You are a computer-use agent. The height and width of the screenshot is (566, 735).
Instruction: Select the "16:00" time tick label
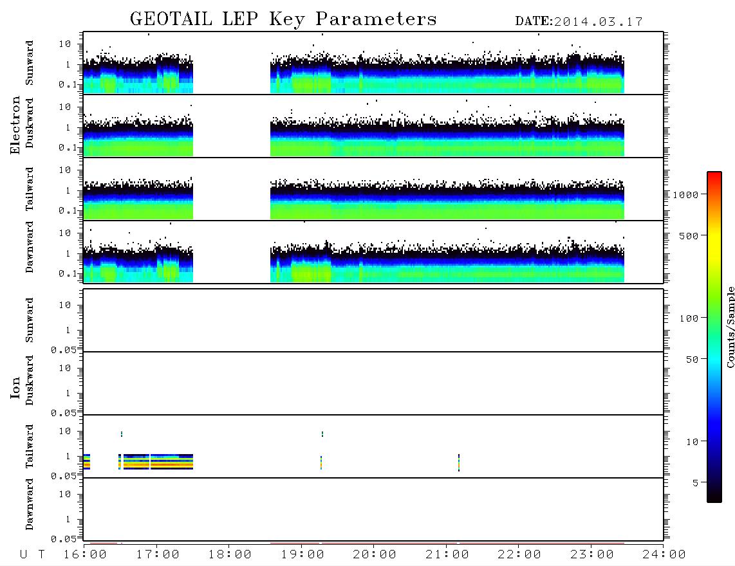86,555
